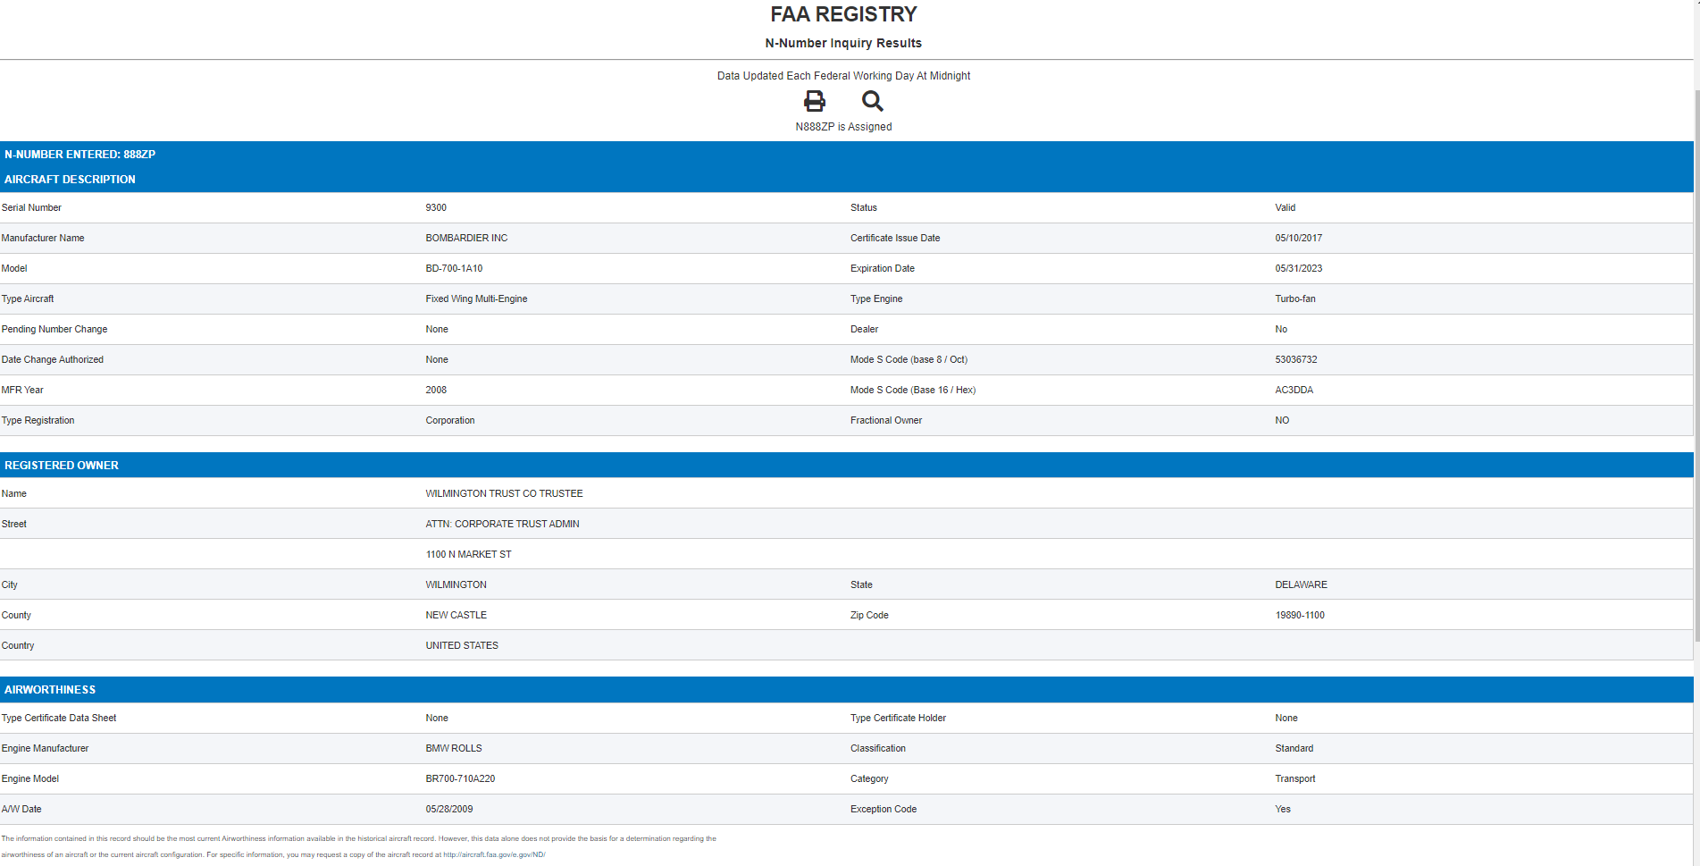Click Type Registration value Corporation
The image size is (1700, 866).
[450, 420]
